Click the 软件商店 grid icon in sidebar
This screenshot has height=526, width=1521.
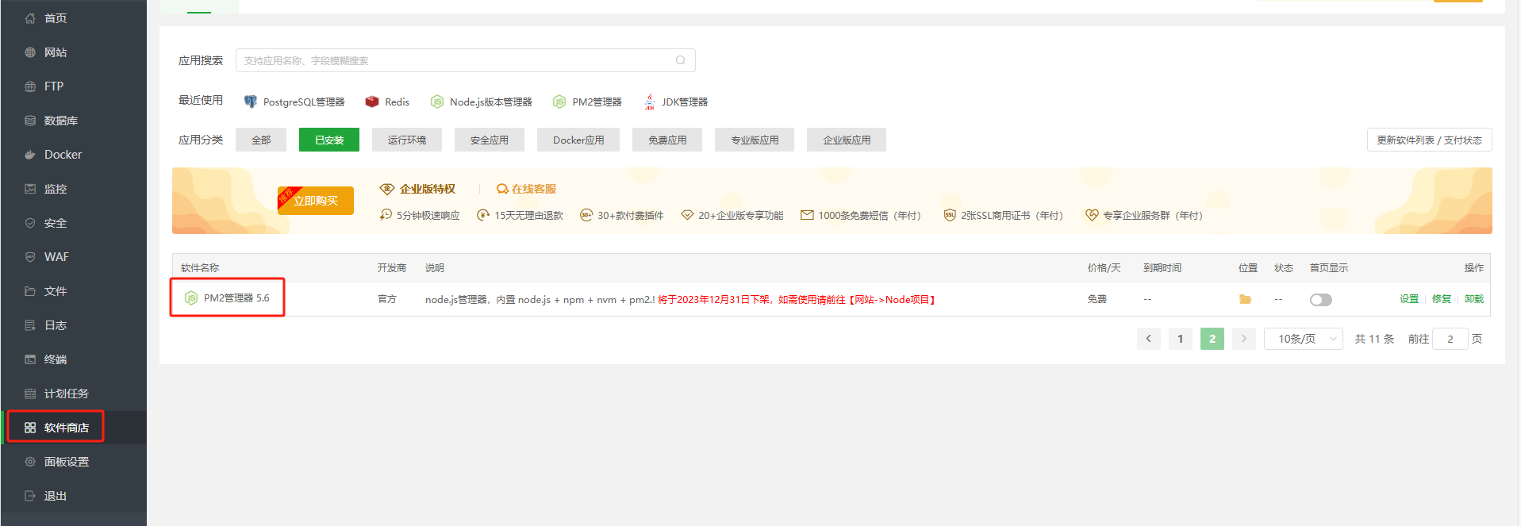[30, 428]
